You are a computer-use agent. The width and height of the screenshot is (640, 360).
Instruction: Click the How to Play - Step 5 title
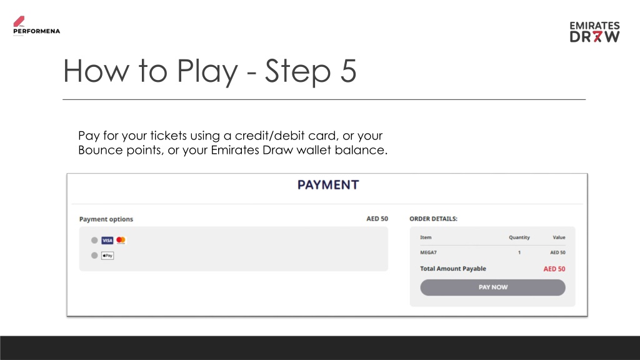(210, 71)
